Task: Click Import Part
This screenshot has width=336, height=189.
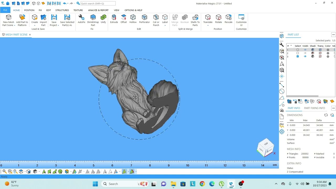Action: click(43, 20)
